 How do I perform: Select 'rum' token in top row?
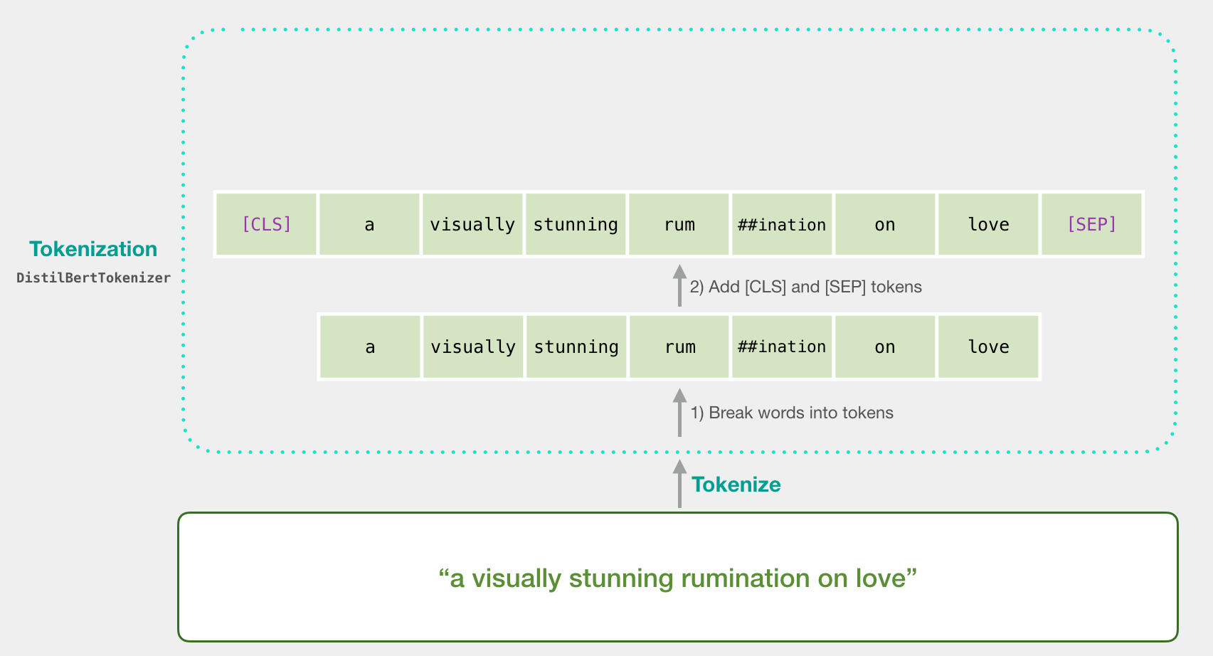[x=679, y=224]
